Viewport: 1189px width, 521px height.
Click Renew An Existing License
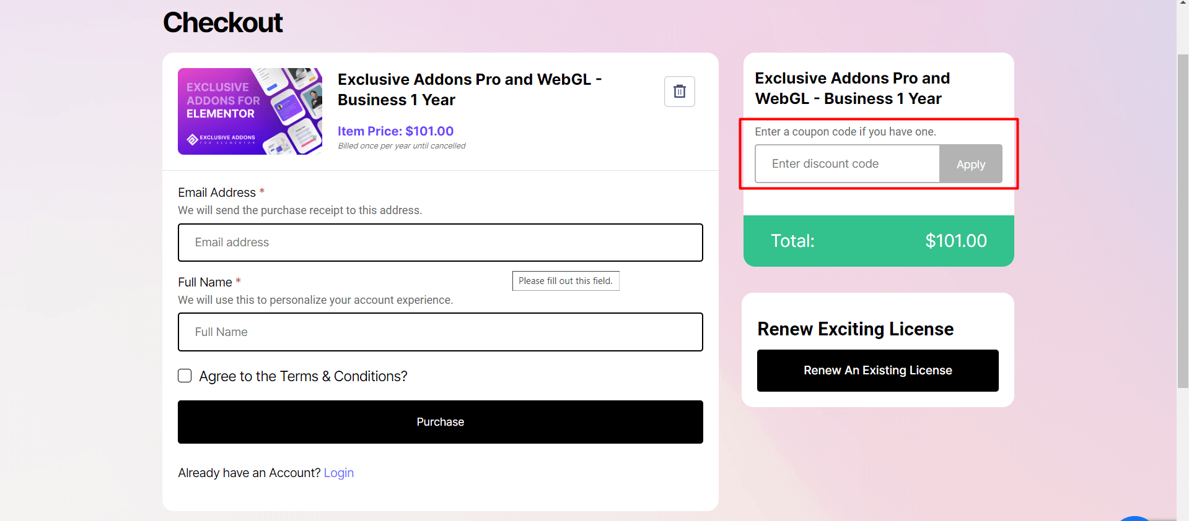coord(877,371)
